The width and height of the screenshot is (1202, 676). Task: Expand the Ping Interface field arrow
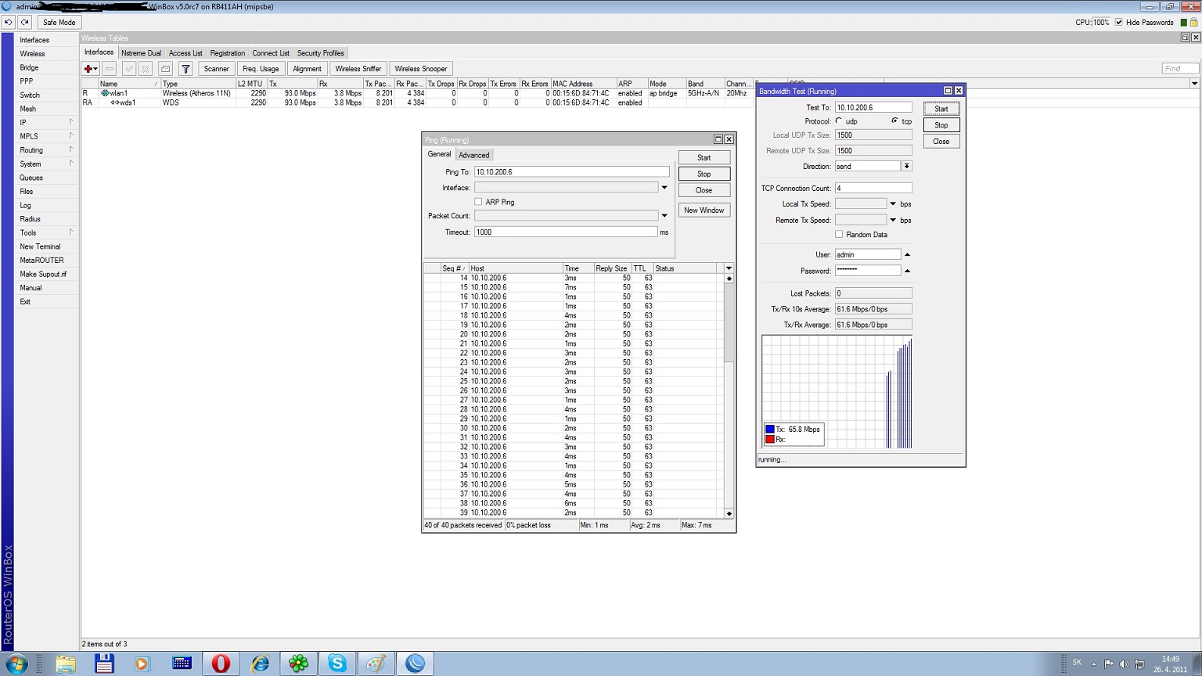tap(664, 188)
